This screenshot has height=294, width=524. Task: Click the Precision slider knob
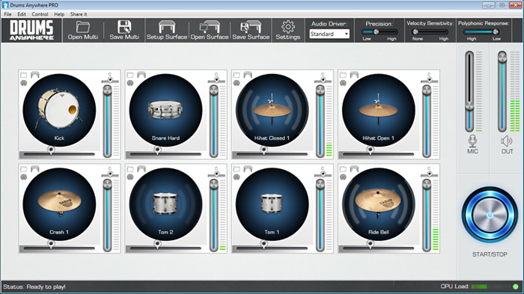click(x=376, y=31)
